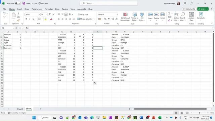Click the Percent Style icon
Viewport: 215px width, 121px height.
pos(105,19)
